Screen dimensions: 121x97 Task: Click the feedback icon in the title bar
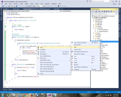point(87,1)
